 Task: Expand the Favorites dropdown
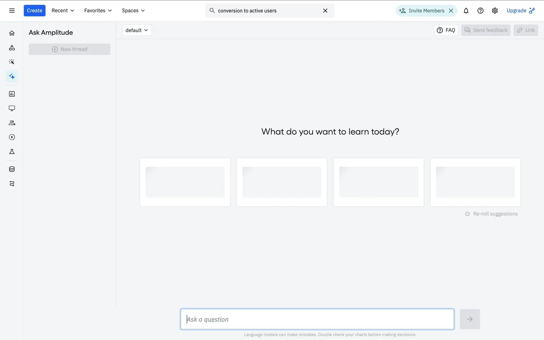pyautogui.click(x=98, y=10)
